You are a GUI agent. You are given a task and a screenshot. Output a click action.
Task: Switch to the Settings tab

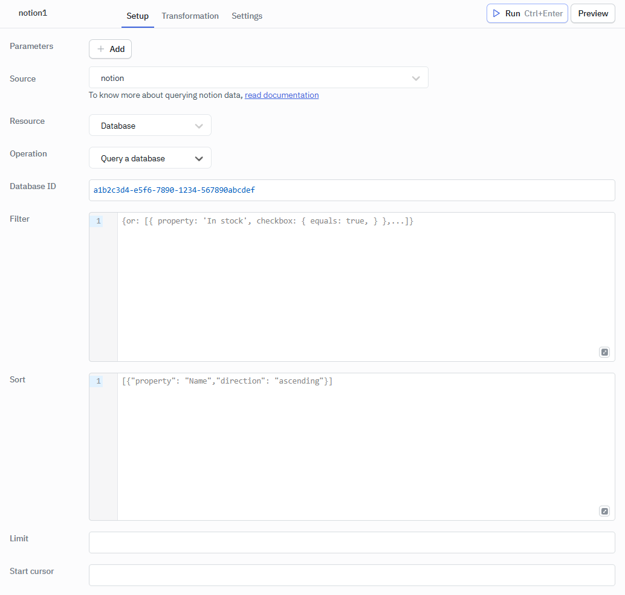(247, 16)
